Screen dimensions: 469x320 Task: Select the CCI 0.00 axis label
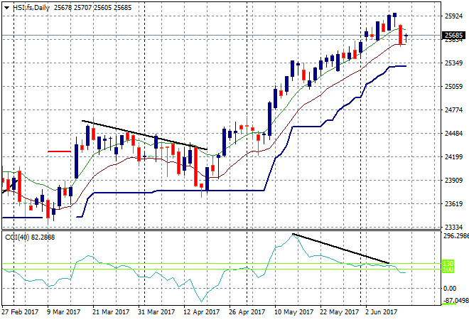click(x=450, y=289)
